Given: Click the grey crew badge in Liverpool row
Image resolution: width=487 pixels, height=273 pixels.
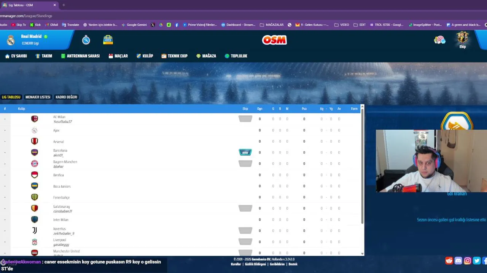Looking at the screenshot, I should 245,242.
